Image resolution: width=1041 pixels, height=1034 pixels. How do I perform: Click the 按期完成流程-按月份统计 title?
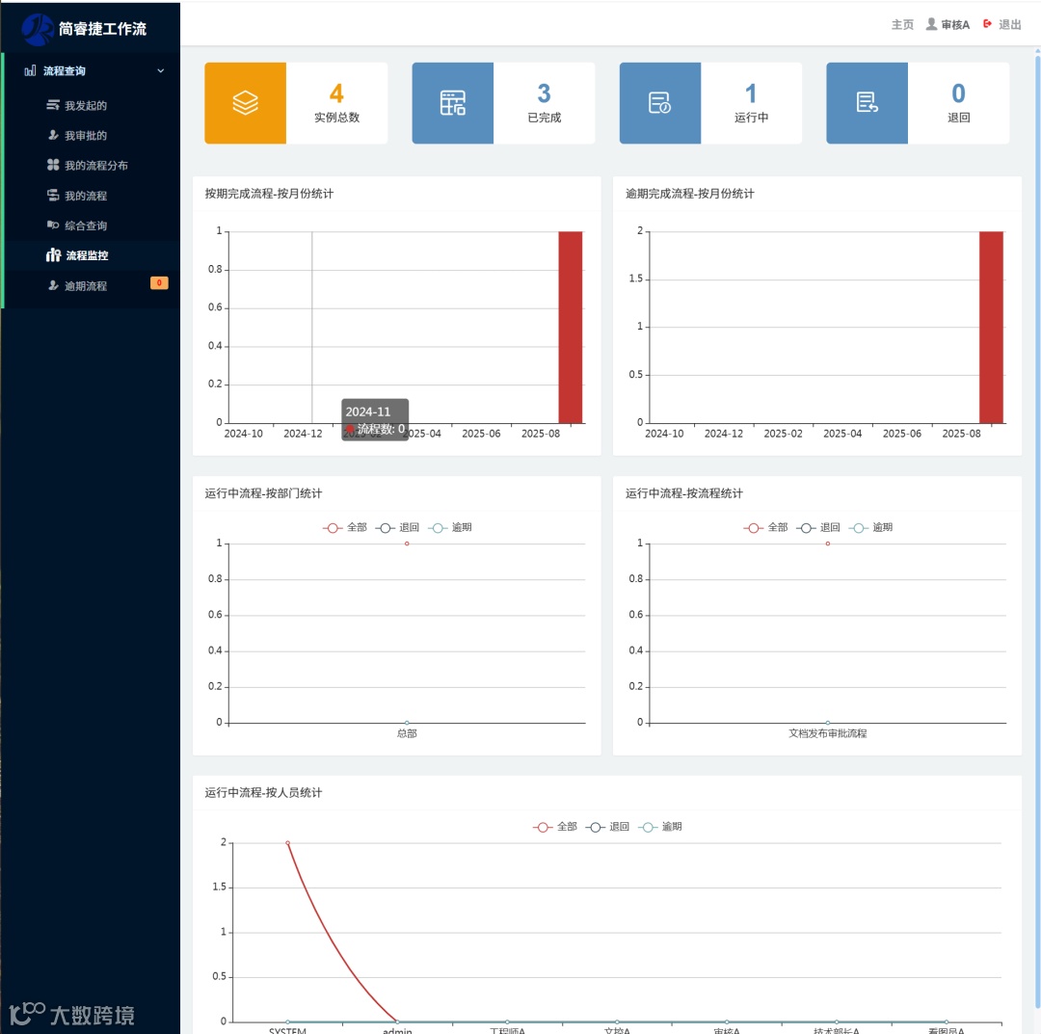click(269, 194)
